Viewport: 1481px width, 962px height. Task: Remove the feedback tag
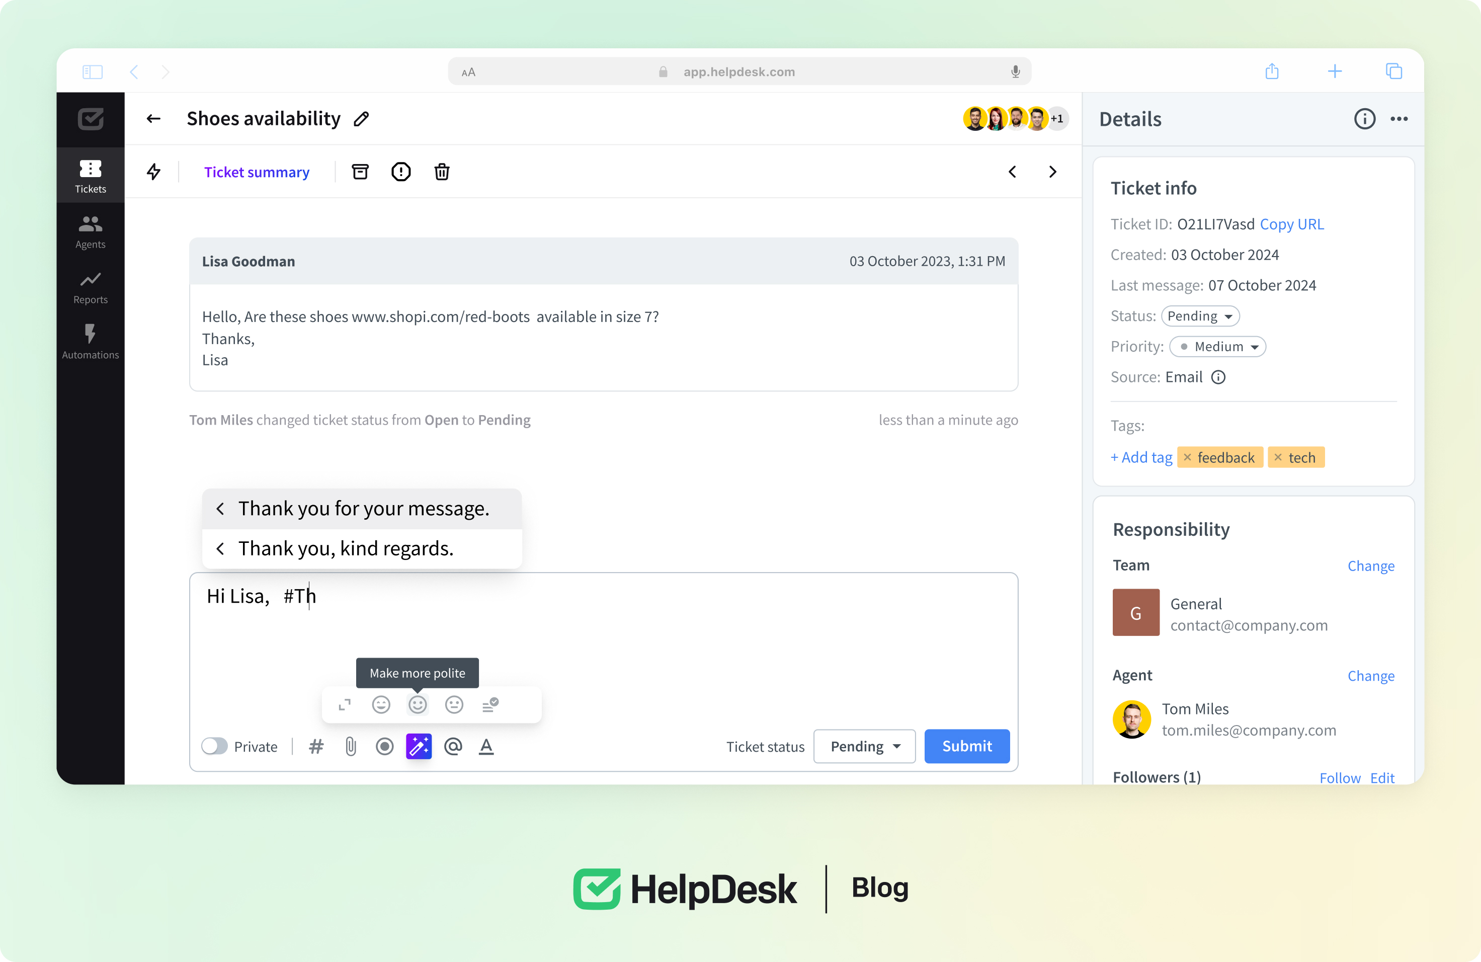[x=1187, y=457]
